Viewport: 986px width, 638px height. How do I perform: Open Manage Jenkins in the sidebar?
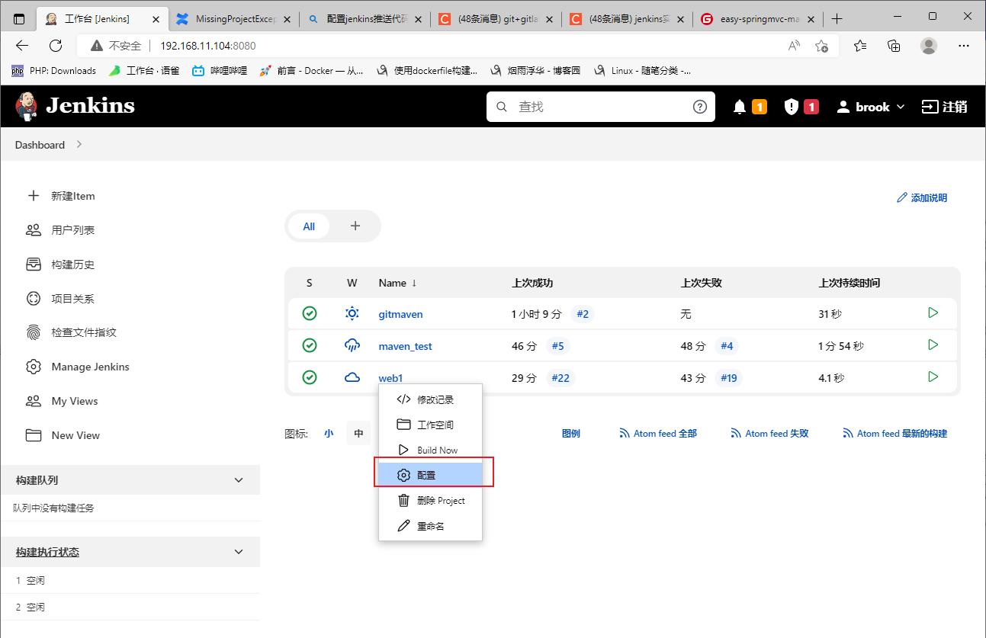click(x=78, y=367)
